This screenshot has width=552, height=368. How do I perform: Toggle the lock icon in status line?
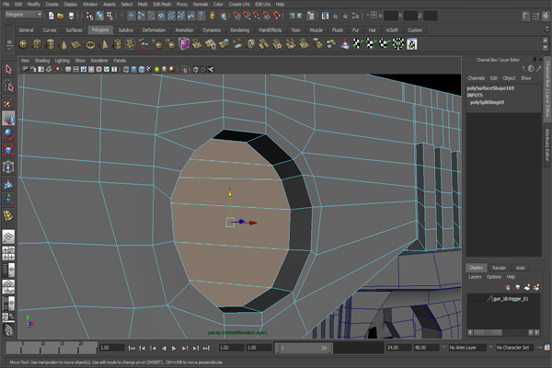coord(213,16)
